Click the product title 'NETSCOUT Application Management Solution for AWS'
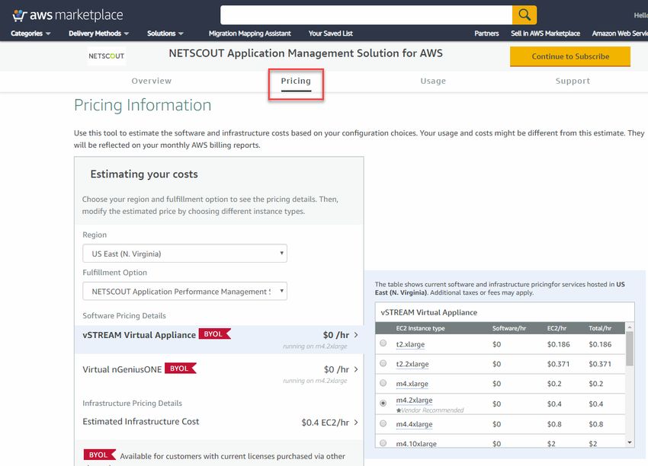648x466 pixels. pos(306,53)
